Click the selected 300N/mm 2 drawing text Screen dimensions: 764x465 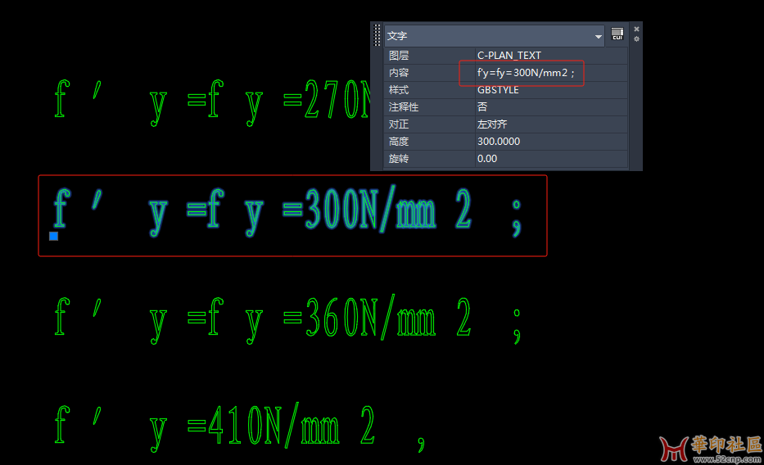click(x=287, y=212)
